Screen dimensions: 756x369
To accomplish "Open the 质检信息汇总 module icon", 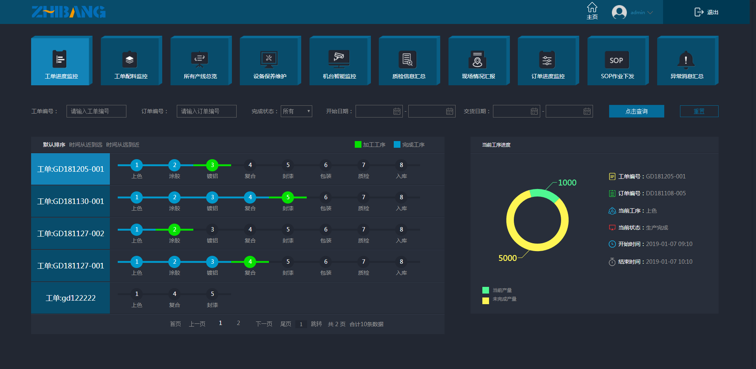I will 408,60.
